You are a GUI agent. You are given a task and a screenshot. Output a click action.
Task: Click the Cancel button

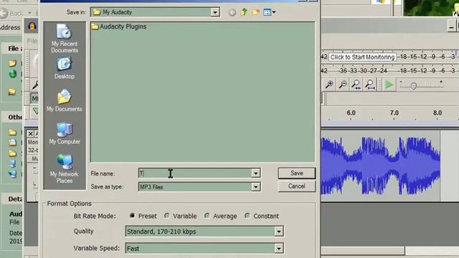click(296, 186)
